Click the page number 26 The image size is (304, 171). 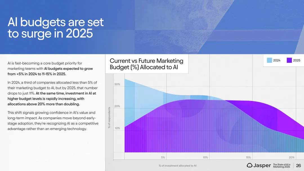pos(298,166)
